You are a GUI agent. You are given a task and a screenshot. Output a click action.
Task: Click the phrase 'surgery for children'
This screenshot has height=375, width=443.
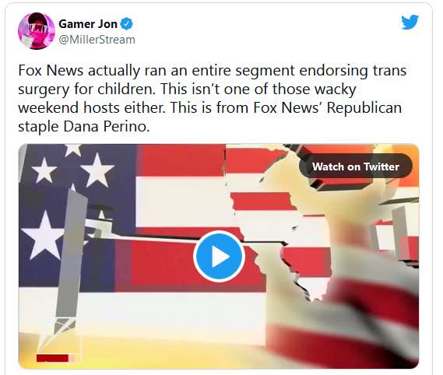(86, 89)
